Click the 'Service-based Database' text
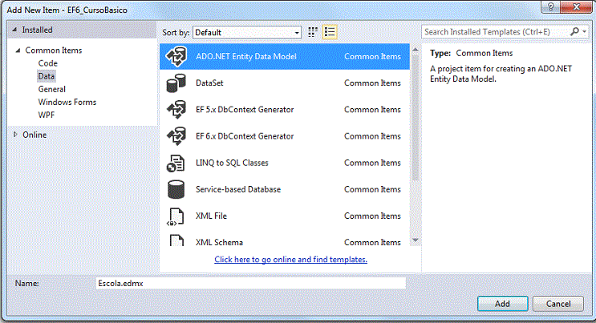This screenshot has height=323, width=596. tap(238, 189)
